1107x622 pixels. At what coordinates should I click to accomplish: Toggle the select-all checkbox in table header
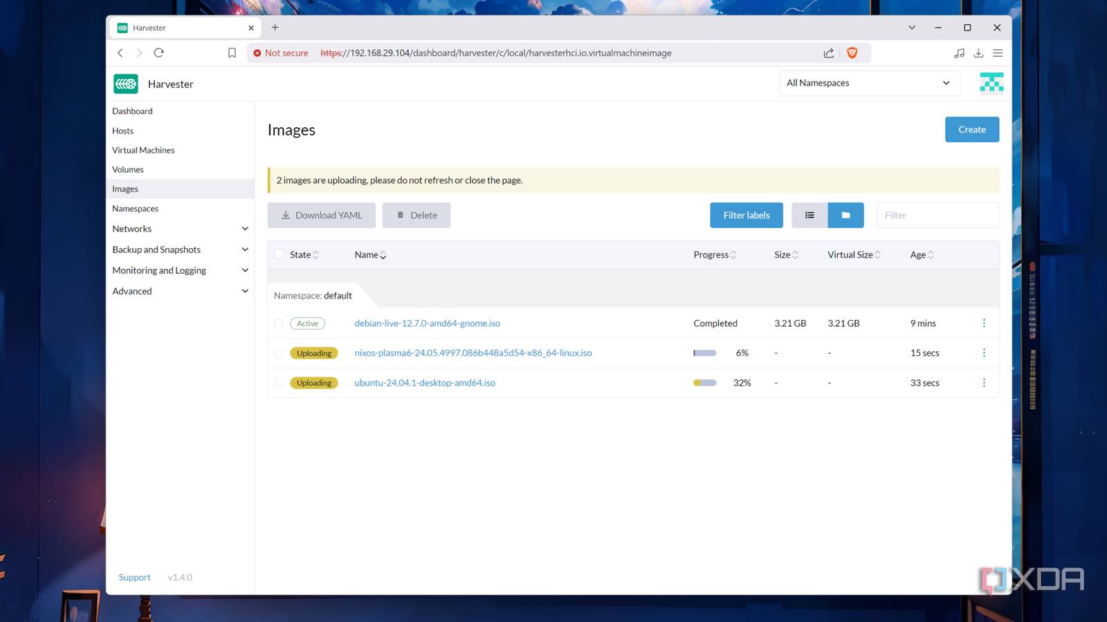279,254
